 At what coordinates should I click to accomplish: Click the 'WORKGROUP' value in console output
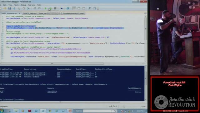coord(52,92)
